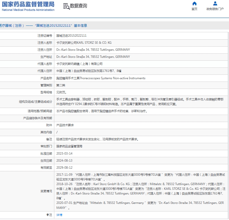
Task: Click the 代理人名称 row label
Action: [45, 64]
